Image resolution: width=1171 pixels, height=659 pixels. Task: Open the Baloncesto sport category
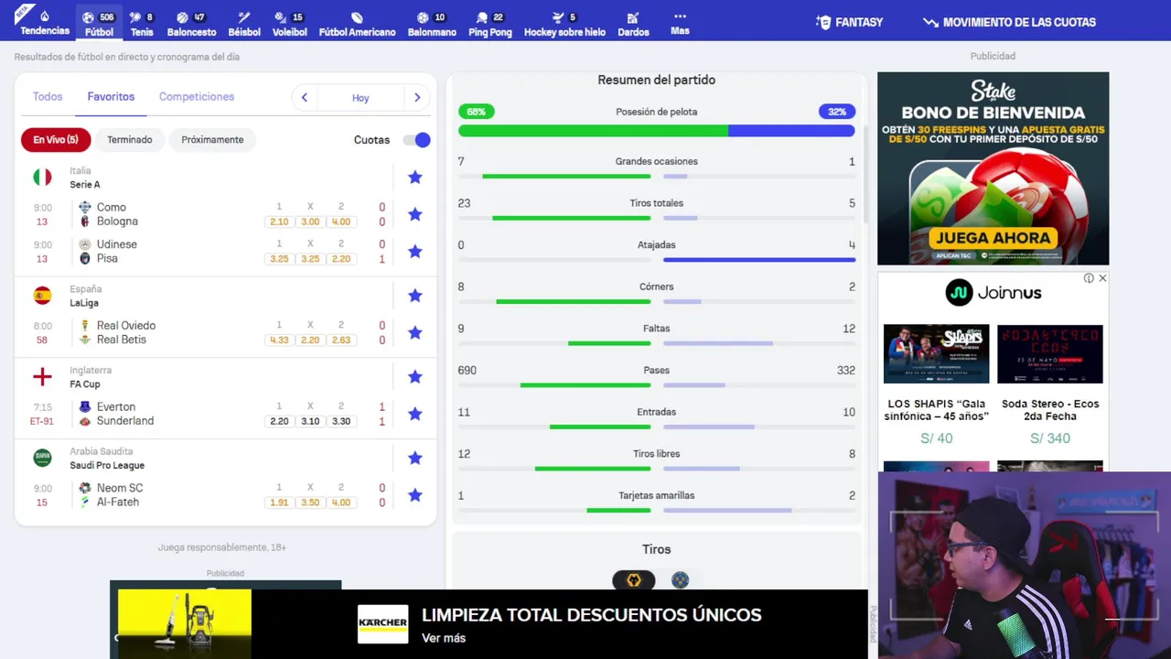(191, 24)
